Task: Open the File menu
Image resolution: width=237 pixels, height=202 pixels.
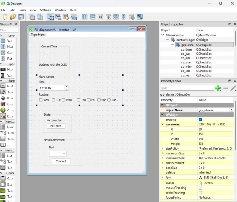Action: (x=3, y=10)
